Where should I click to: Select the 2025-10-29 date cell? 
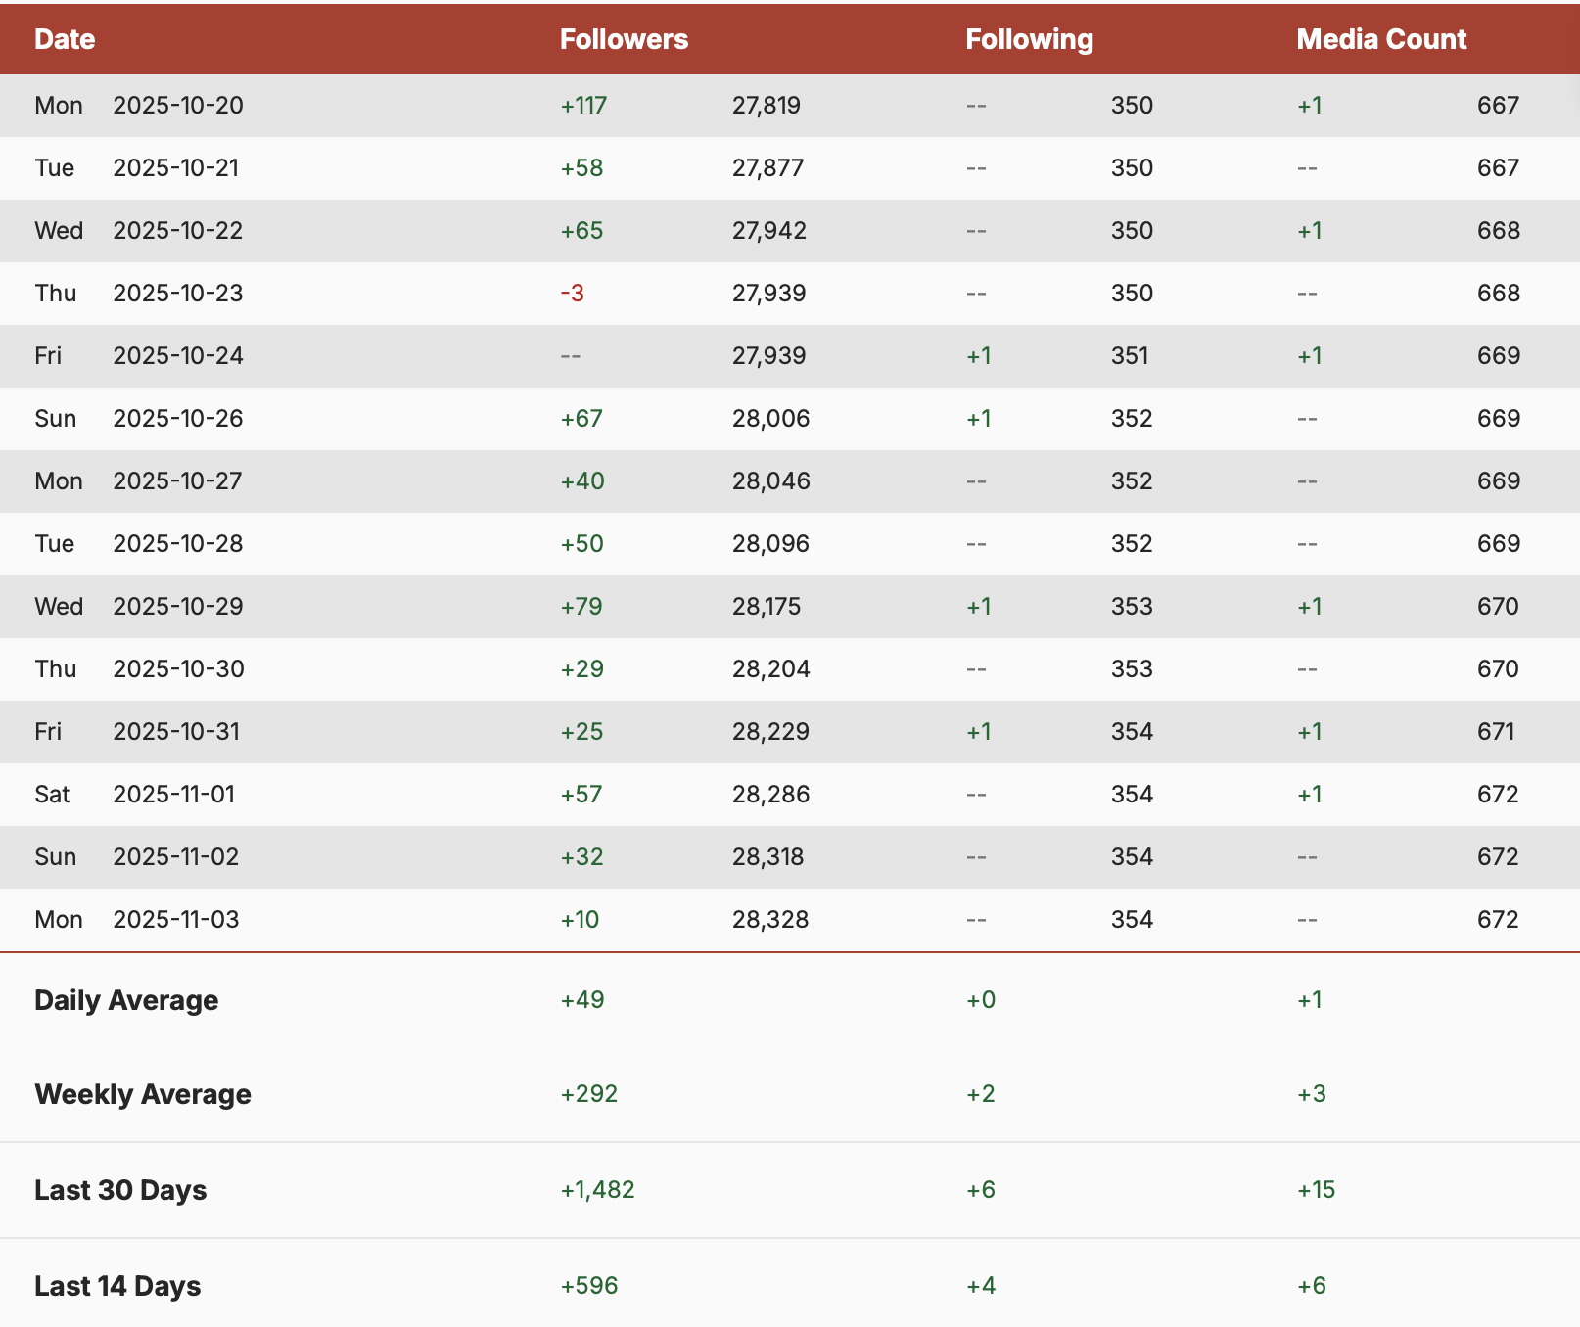pyautogui.click(x=178, y=607)
